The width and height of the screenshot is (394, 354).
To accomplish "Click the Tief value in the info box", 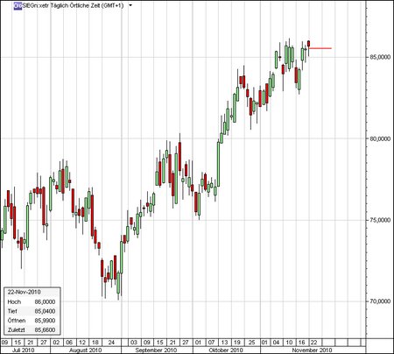I will (45, 311).
